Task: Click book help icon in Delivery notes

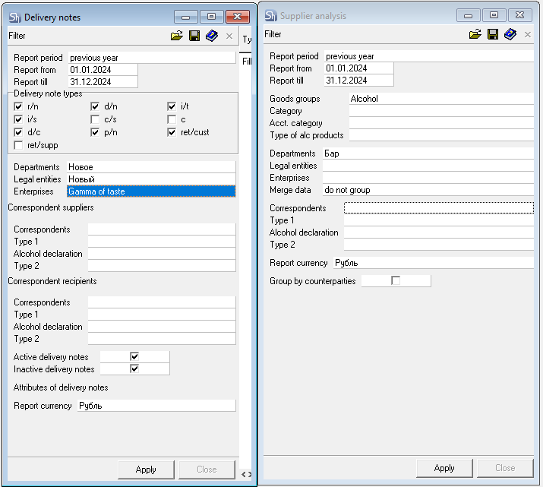Action: click(212, 35)
